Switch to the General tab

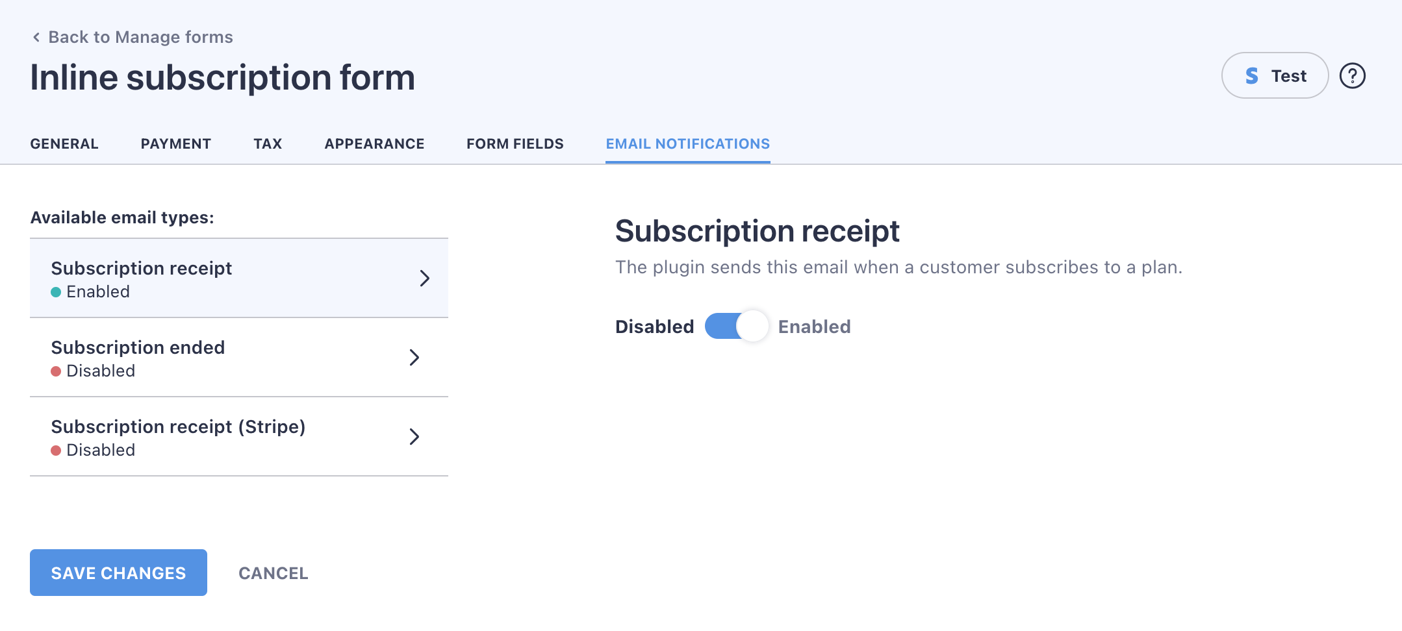(64, 144)
